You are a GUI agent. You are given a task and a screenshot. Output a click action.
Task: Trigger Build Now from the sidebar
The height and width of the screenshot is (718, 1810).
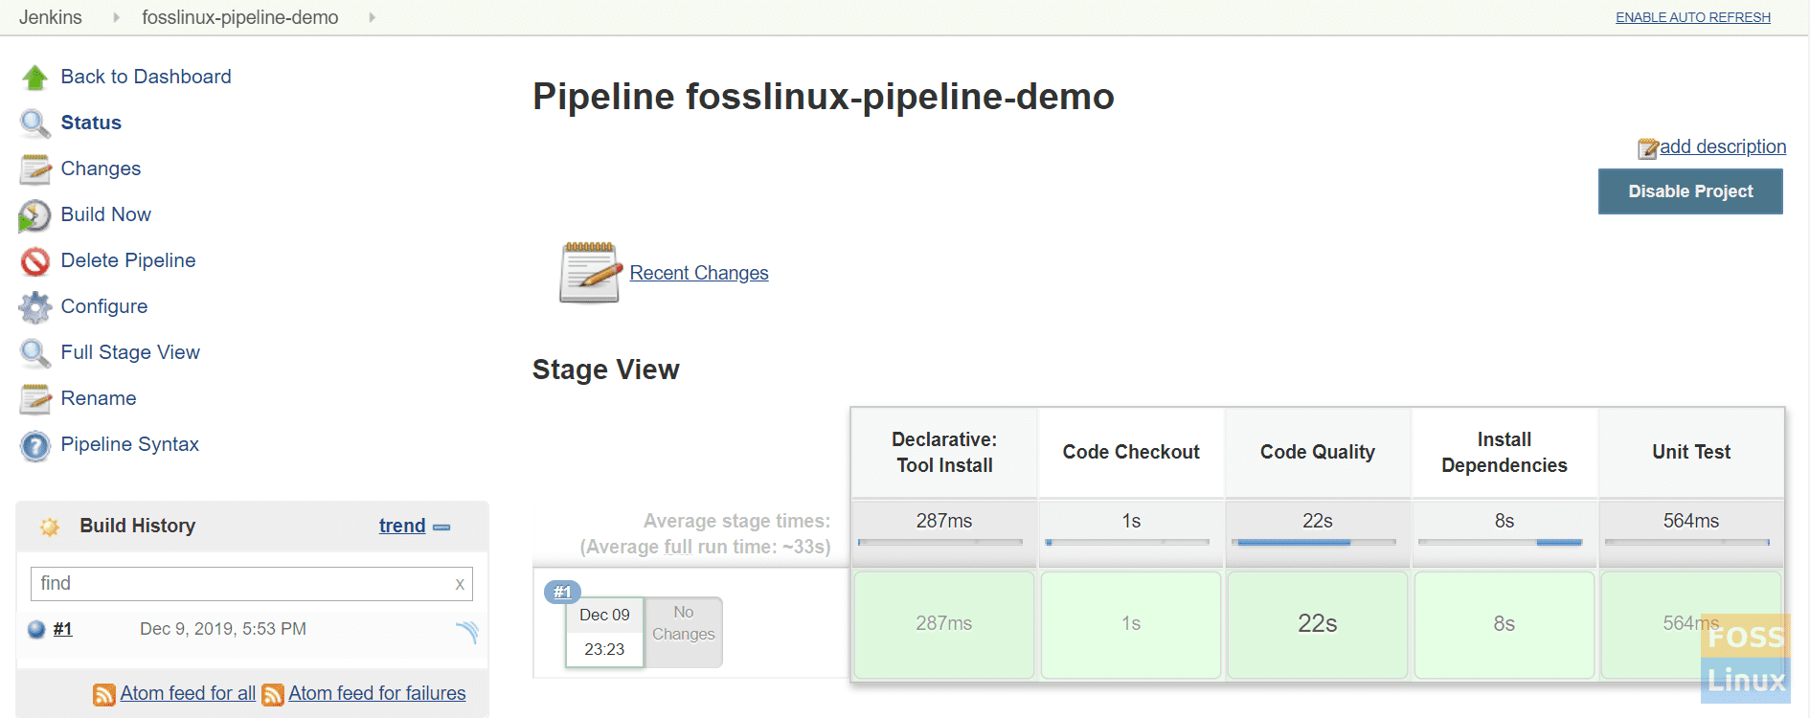point(105,214)
